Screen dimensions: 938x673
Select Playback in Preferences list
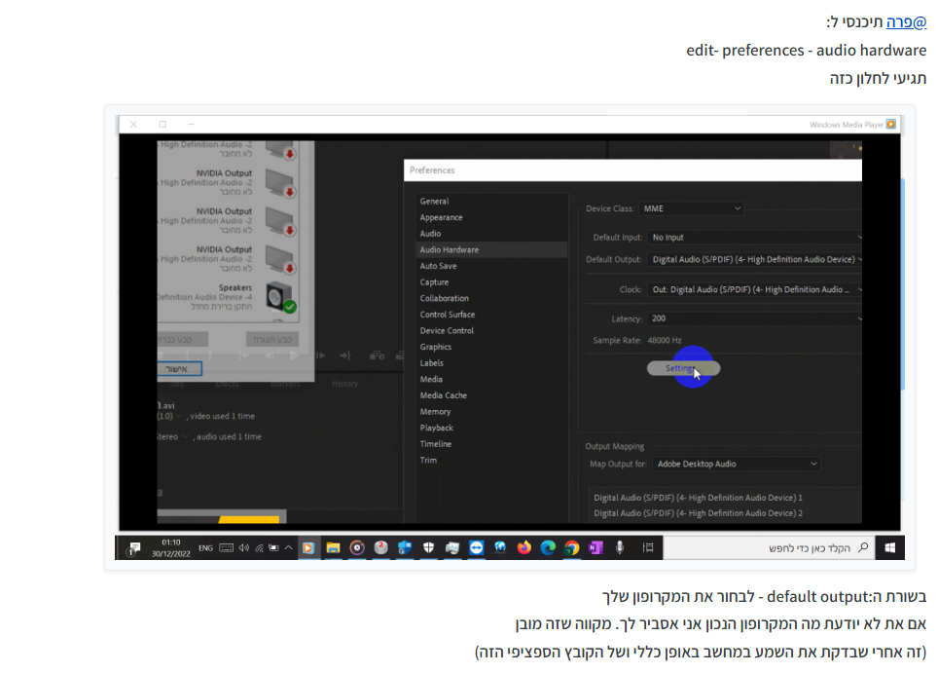(x=437, y=428)
